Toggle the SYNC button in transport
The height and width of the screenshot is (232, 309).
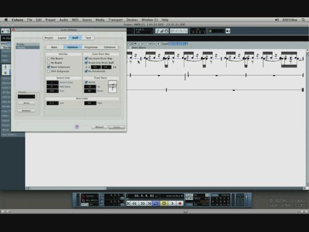[x=189, y=204]
